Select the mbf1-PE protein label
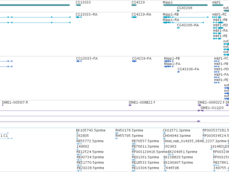This screenshot has height=172, width=229. (x=221, y=80)
